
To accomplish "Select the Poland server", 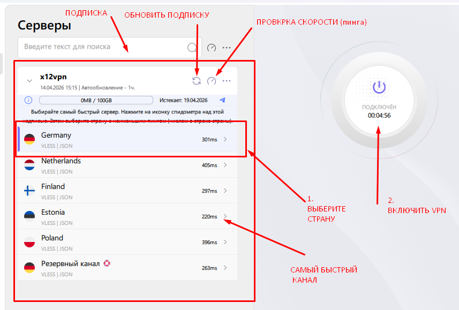I will pyautogui.click(x=107, y=243).
